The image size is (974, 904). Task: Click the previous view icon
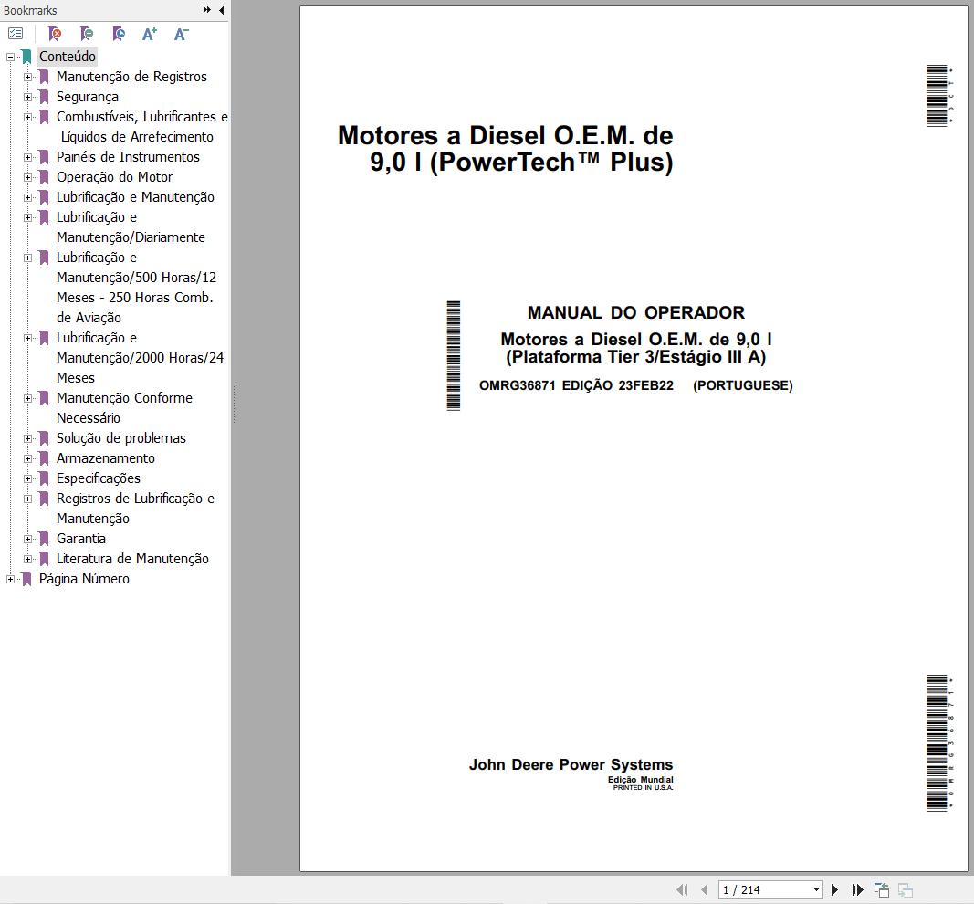click(882, 889)
